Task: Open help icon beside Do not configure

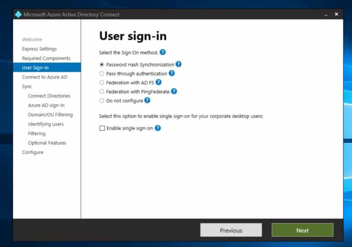Action: pos(147,100)
